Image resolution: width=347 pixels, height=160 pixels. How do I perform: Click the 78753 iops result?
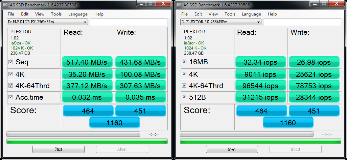pyautogui.click(x=314, y=86)
